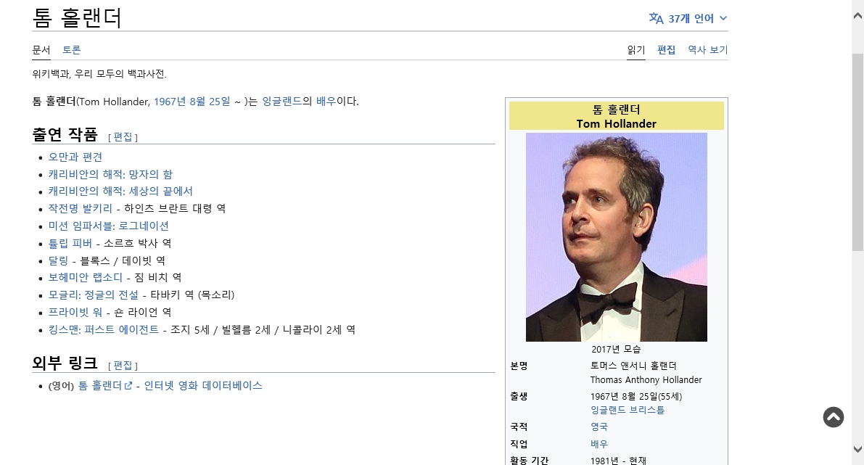The width and height of the screenshot is (864, 465).
Task: Open the 8월 25일 date link
Action: [x=210, y=102]
